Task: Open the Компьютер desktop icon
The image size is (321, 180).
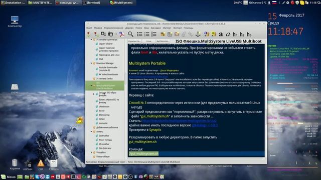Action: [x=15, y=21]
